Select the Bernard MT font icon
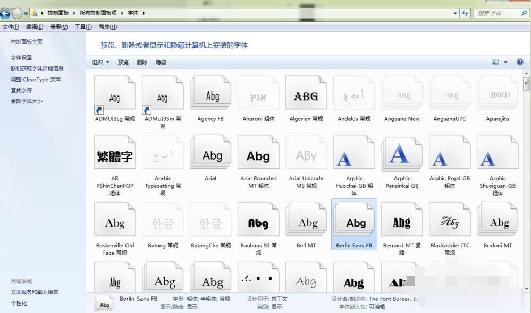This screenshot has width=531, height=313. point(402,219)
